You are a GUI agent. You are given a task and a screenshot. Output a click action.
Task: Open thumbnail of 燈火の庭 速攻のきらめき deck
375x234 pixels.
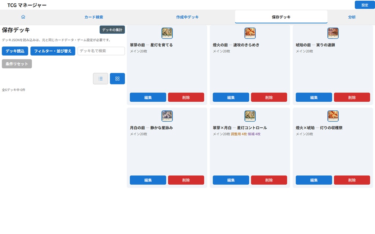(x=250, y=33)
